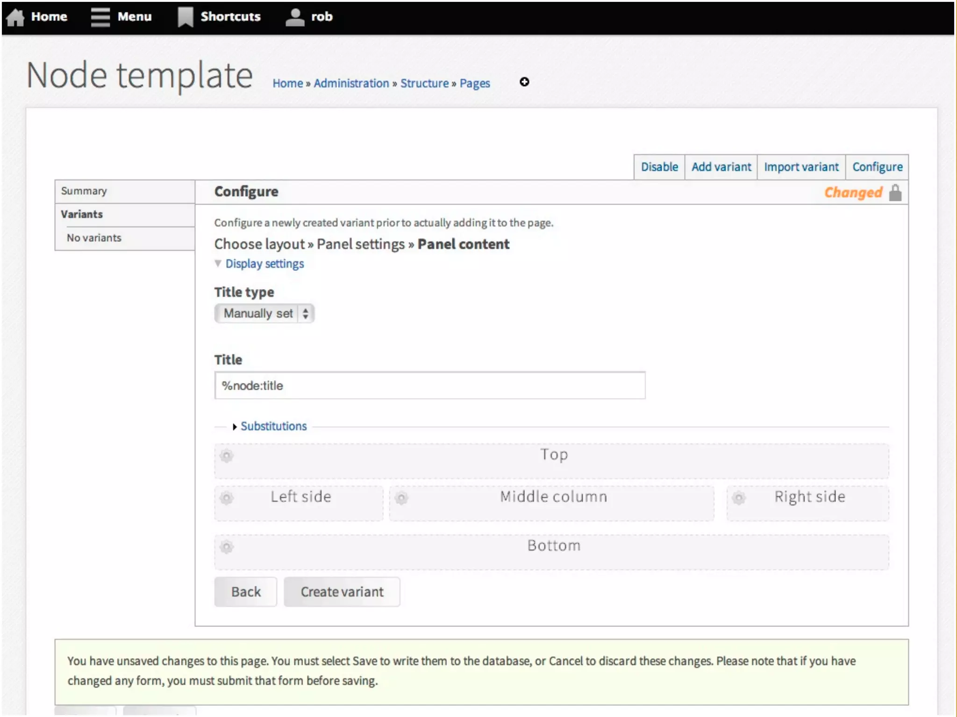The height and width of the screenshot is (717, 957).
Task: Open the Title type dropdown
Action: click(264, 313)
